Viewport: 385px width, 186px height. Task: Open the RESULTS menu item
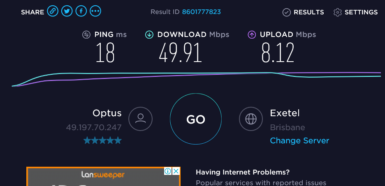pos(303,12)
